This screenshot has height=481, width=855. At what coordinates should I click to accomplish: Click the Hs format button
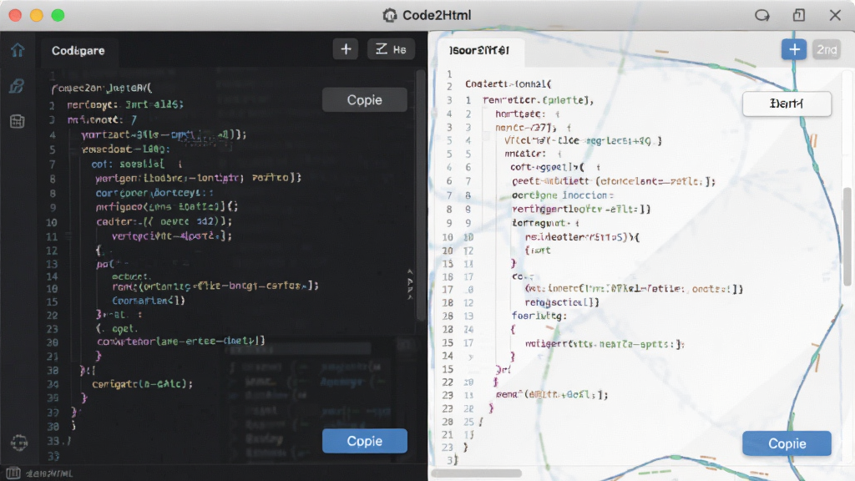(x=391, y=49)
